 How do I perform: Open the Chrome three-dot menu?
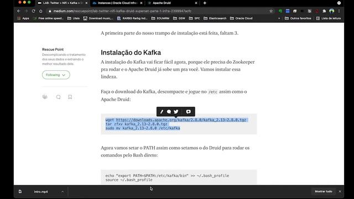tap(339, 11)
